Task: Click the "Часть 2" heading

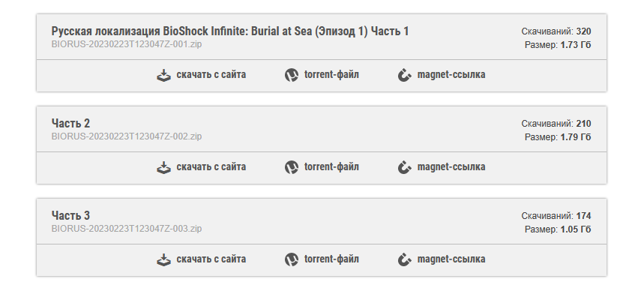Action: (70, 123)
